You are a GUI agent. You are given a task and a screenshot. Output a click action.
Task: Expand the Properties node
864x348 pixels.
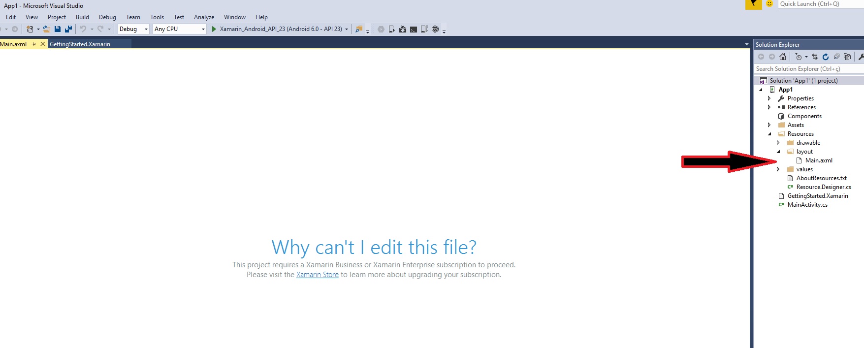(x=769, y=98)
